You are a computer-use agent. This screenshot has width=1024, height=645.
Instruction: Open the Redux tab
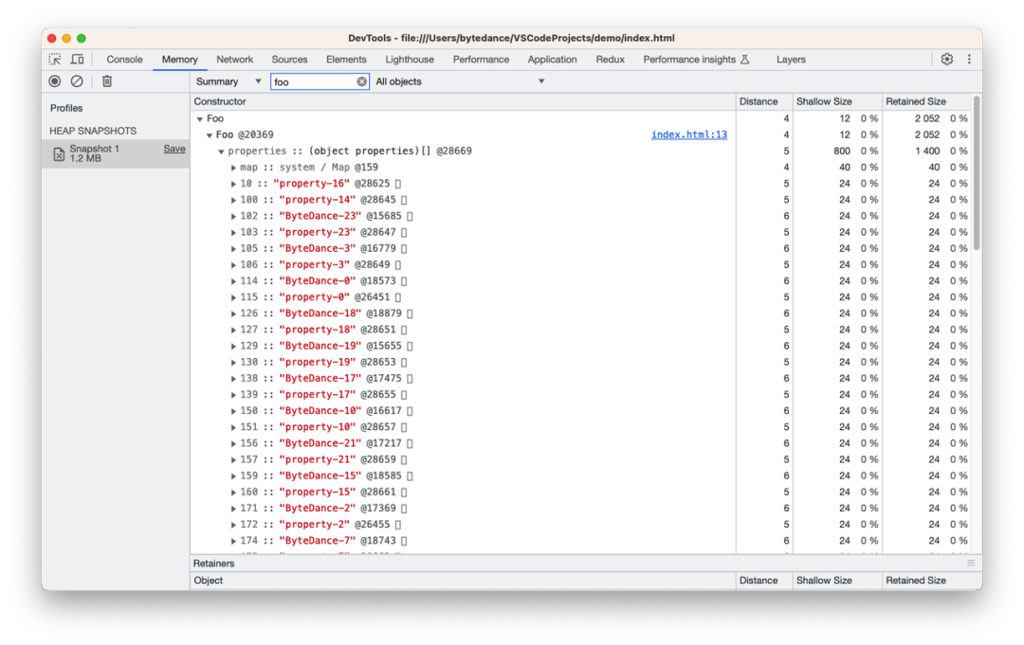click(610, 60)
